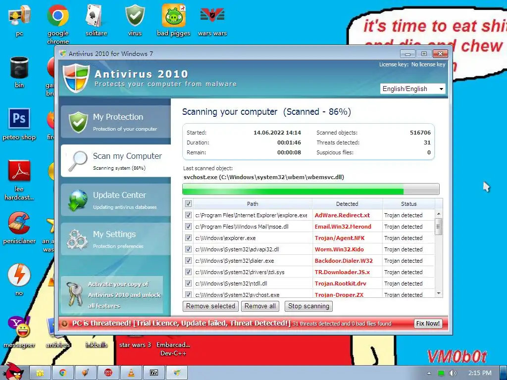The width and height of the screenshot is (507, 380).
Task: Click the green network tray icon
Action: (x=441, y=373)
